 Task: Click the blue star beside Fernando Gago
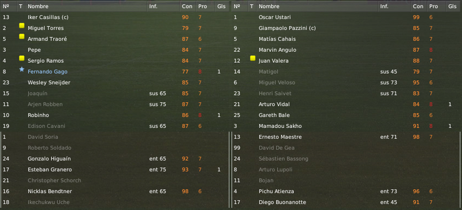(21, 69)
